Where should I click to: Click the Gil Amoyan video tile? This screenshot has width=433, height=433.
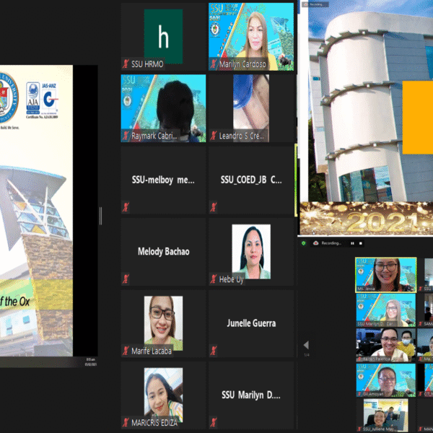tap(386, 380)
